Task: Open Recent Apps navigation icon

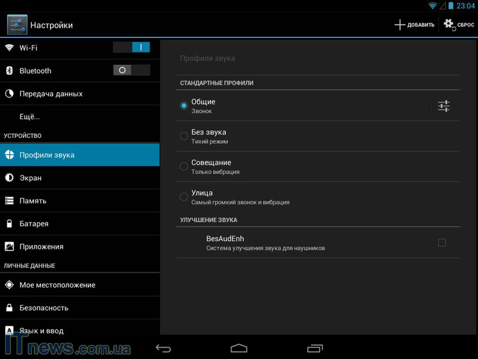Action: [x=314, y=348]
